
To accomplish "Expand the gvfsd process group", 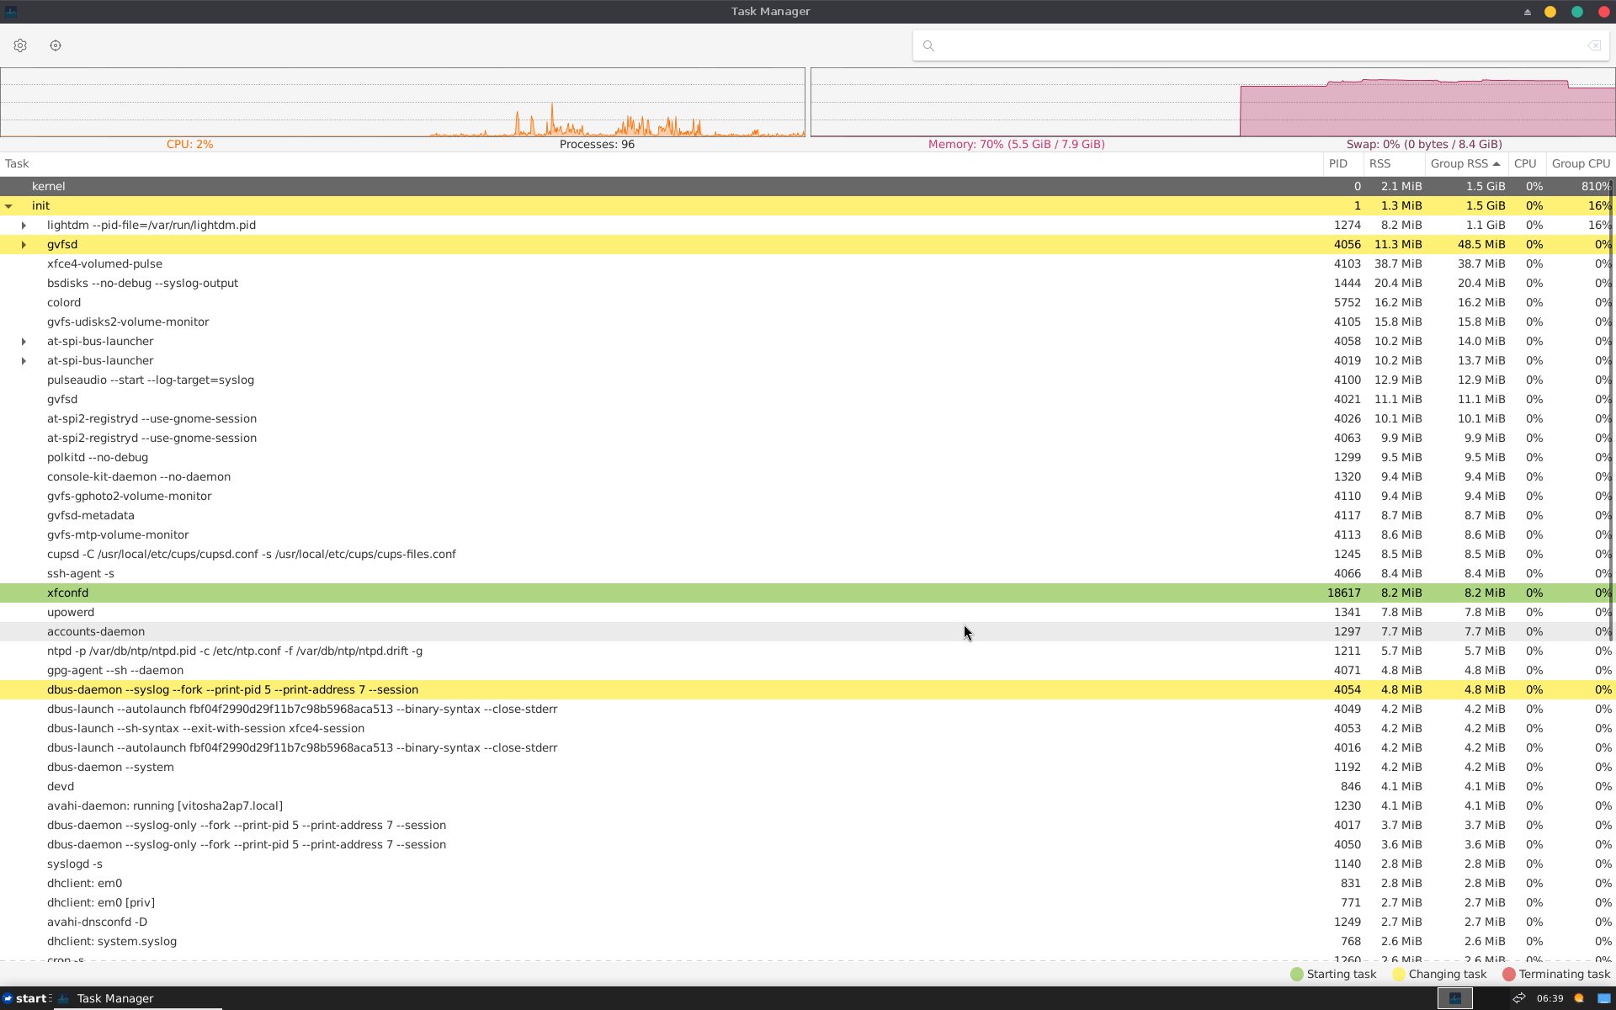I will (x=24, y=245).
